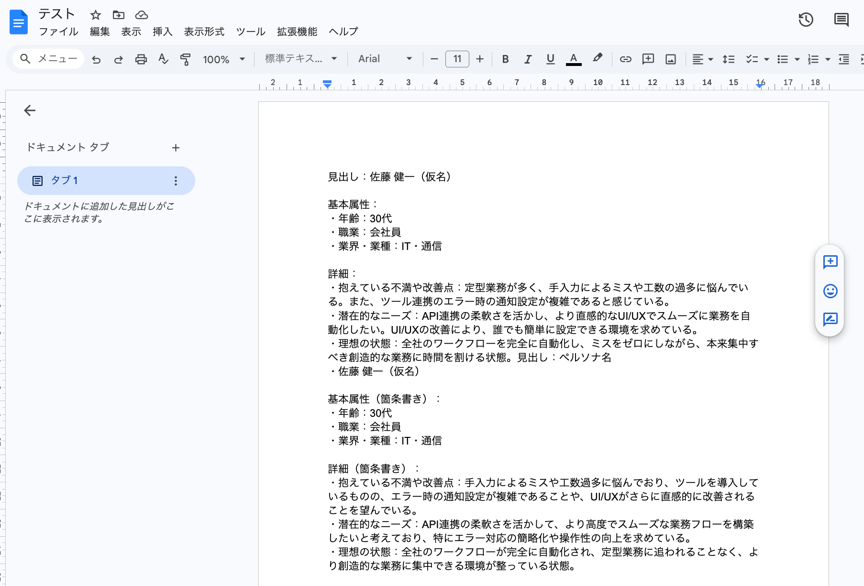Image resolution: width=864 pixels, height=586 pixels.
Task: Insert a numbered list
Action: [813, 59]
